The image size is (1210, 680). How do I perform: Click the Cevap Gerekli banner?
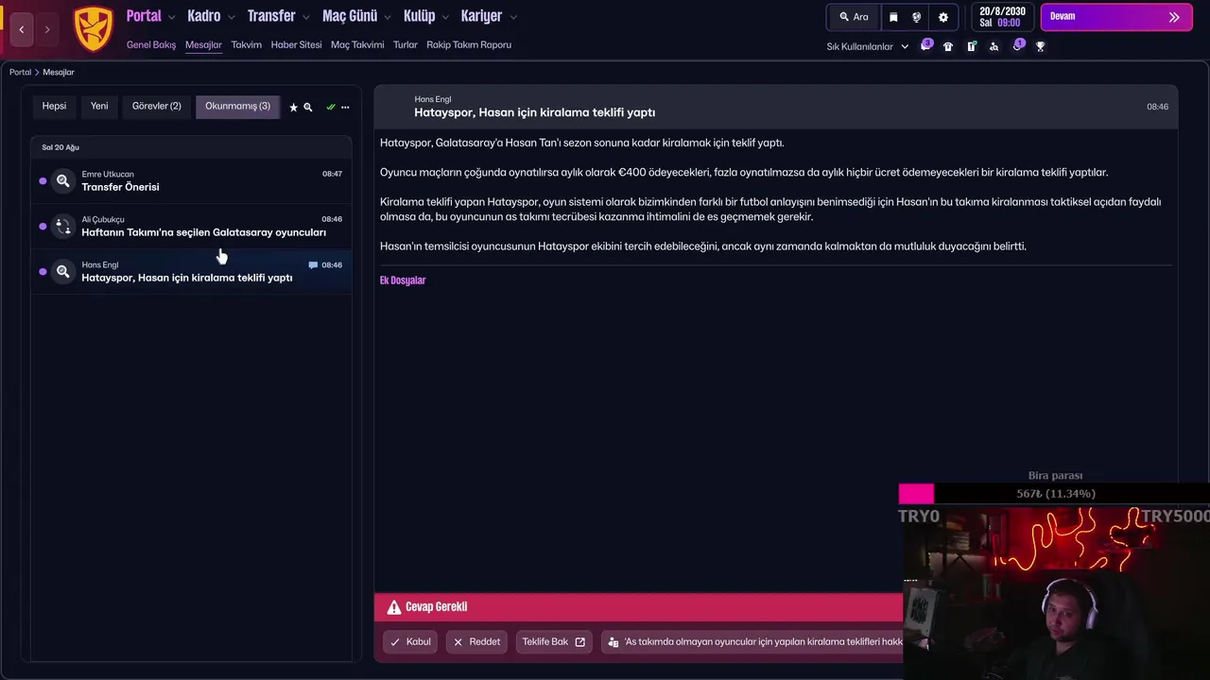638,607
